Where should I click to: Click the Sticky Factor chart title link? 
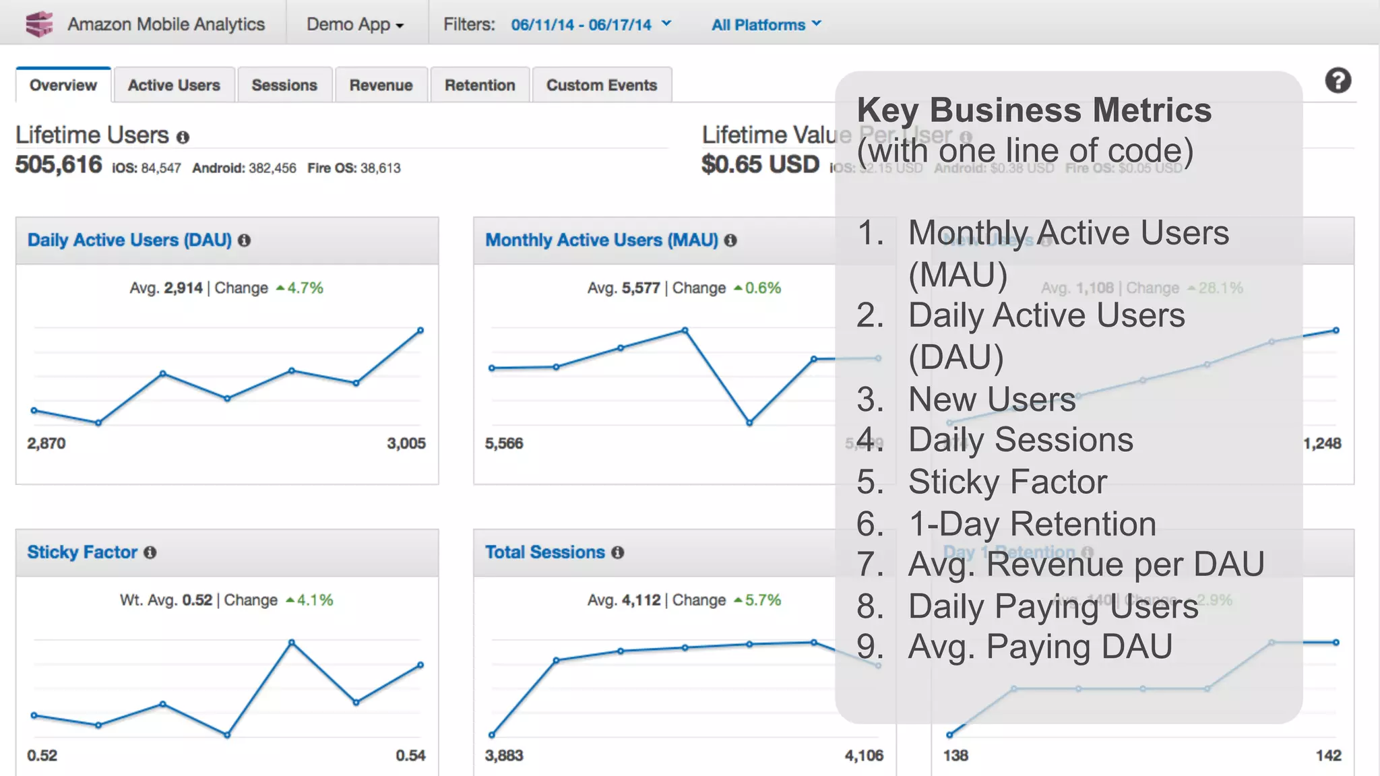click(x=82, y=552)
